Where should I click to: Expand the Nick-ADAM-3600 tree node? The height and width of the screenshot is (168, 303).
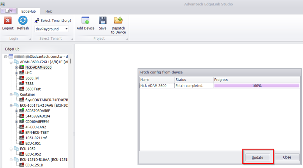[x=16, y=68]
